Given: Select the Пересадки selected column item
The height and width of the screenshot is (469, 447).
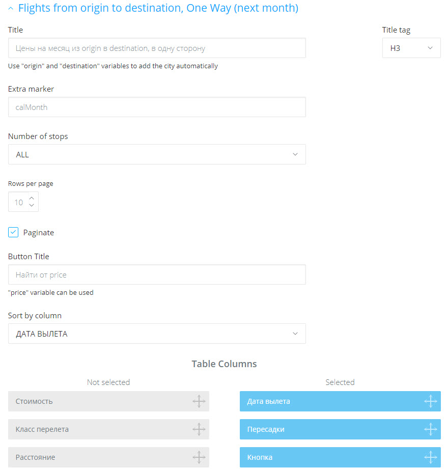Looking at the screenshot, I should click(340, 429).
